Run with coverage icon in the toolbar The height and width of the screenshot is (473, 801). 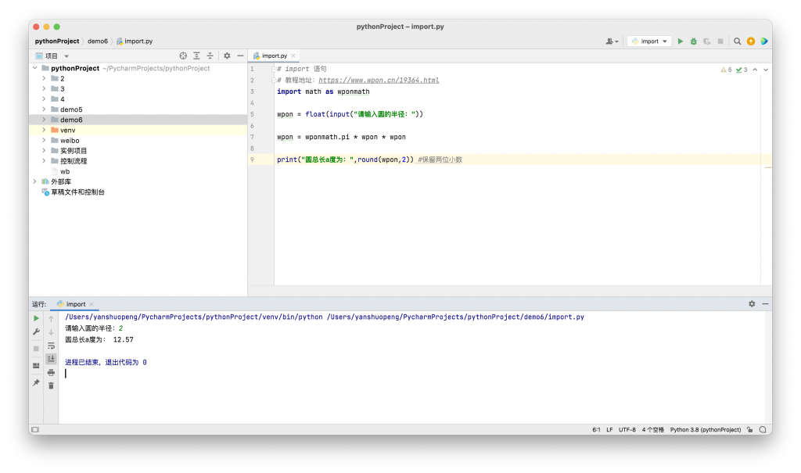tap(707, 41)
